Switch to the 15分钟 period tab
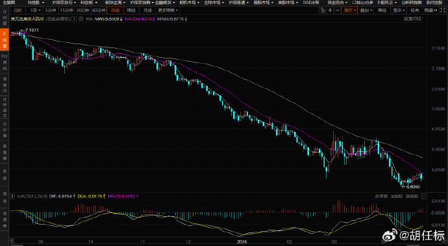 point(67,10)
